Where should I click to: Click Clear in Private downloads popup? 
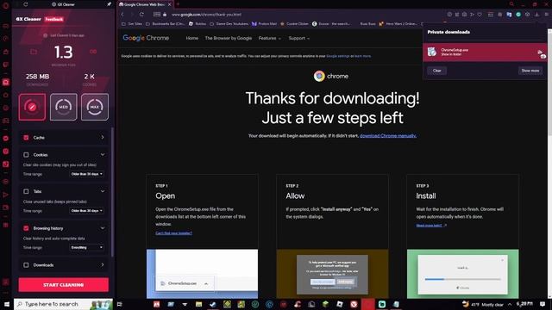click(x=437, y=71)
